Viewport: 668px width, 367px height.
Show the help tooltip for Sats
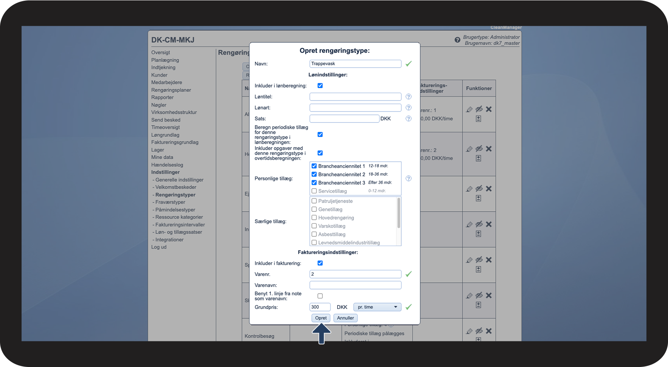[x=409, y=119]
